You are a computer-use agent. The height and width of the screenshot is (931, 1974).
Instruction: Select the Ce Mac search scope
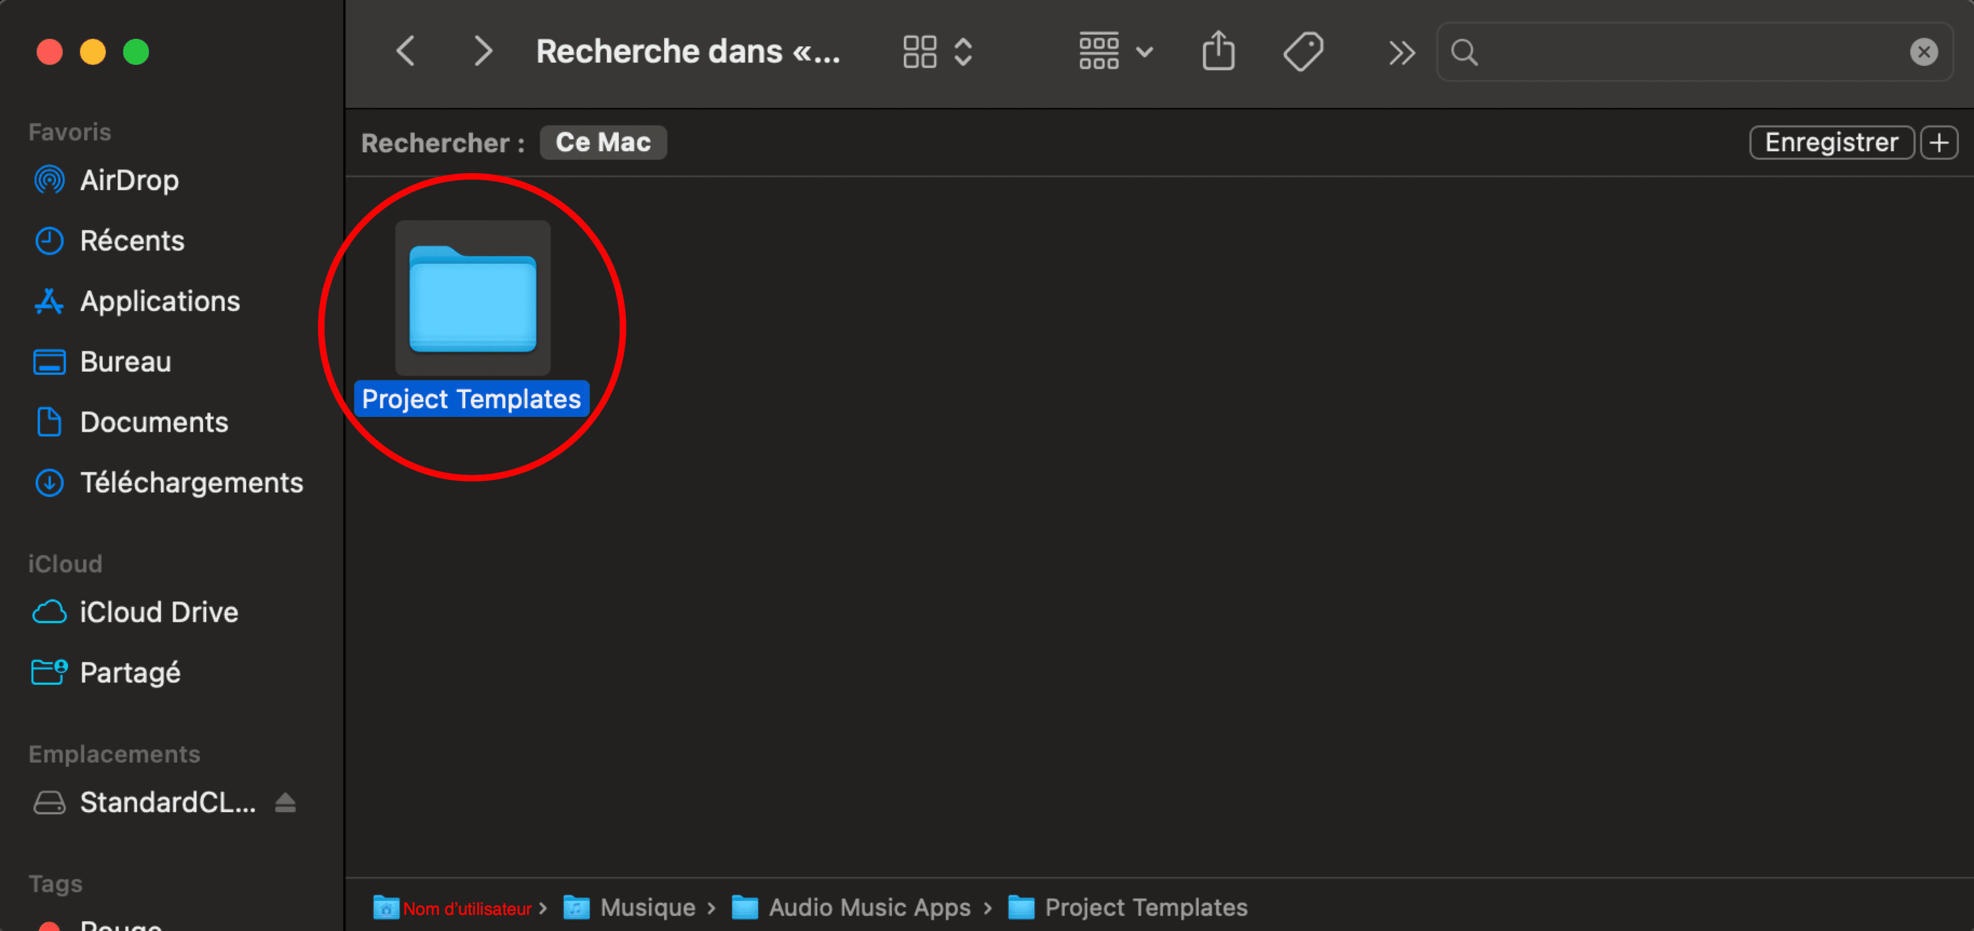coord(602,143)
